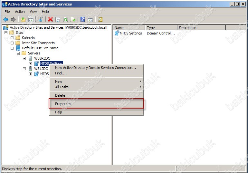The height and width of the screenshot is (173, 248).
Task: Click the red Delete X toolbar icon
Action: click(51, 19)
